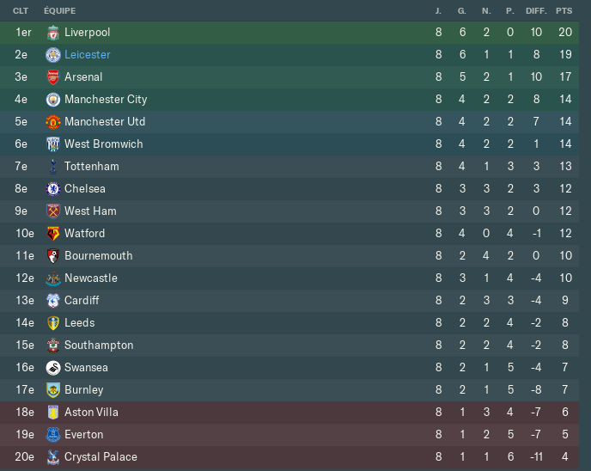
Task: Sort table by PTS column header
Action: (564, 11)
